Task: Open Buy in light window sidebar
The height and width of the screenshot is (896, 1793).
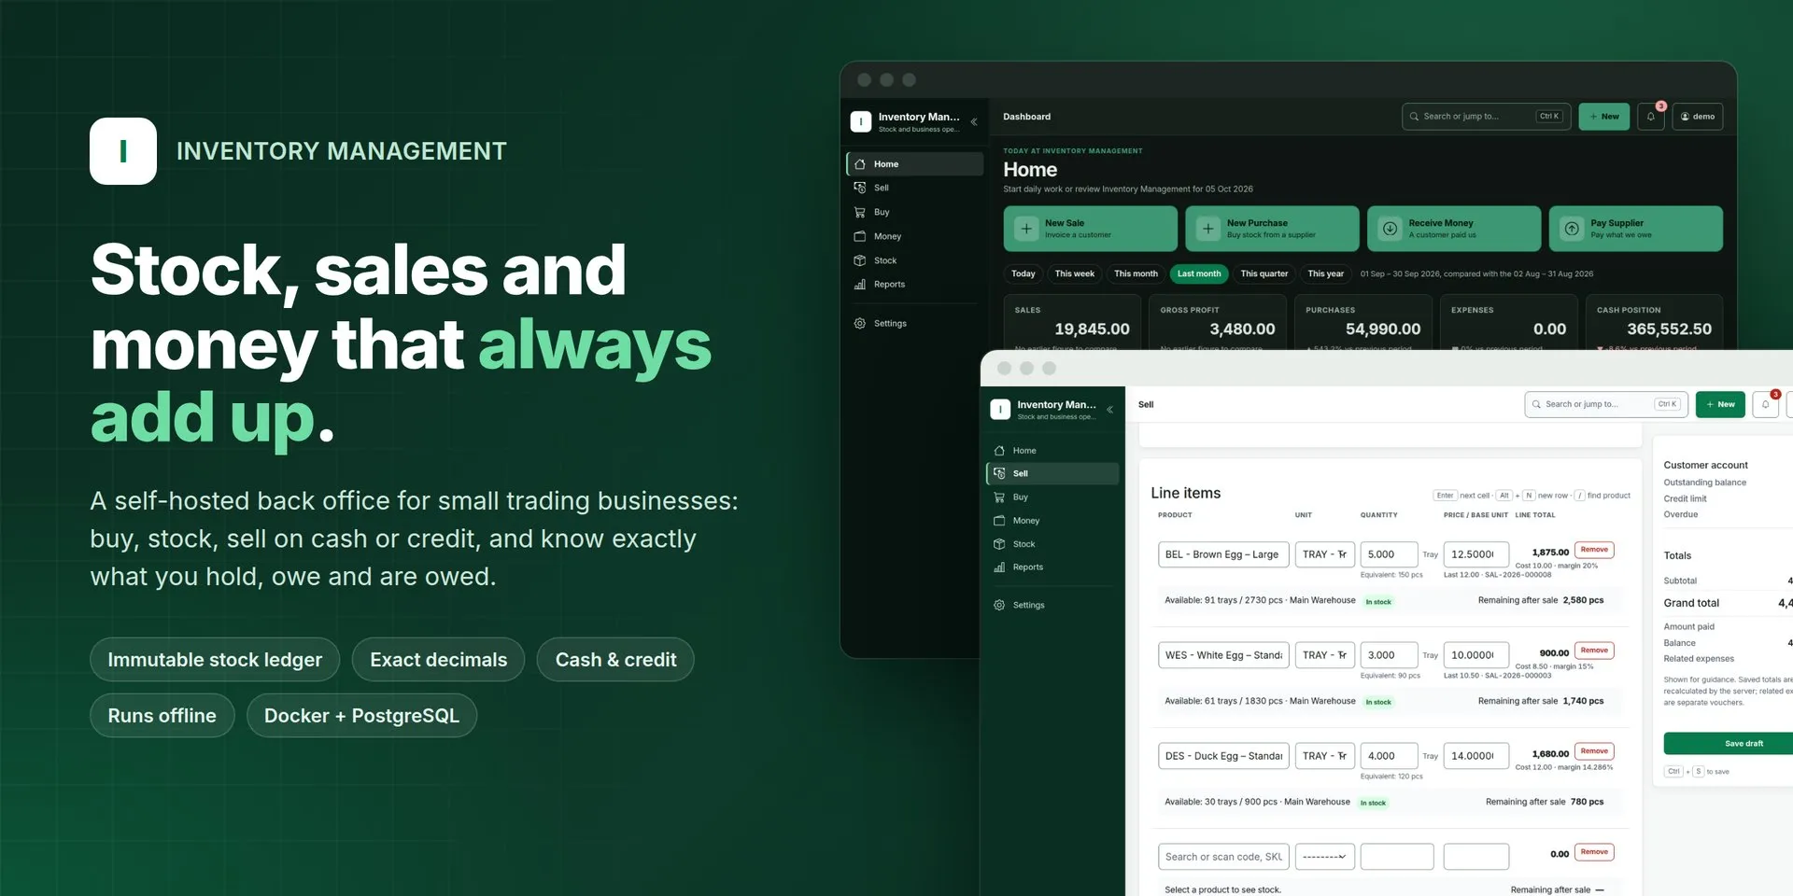Action: (x=1052, y=497)
